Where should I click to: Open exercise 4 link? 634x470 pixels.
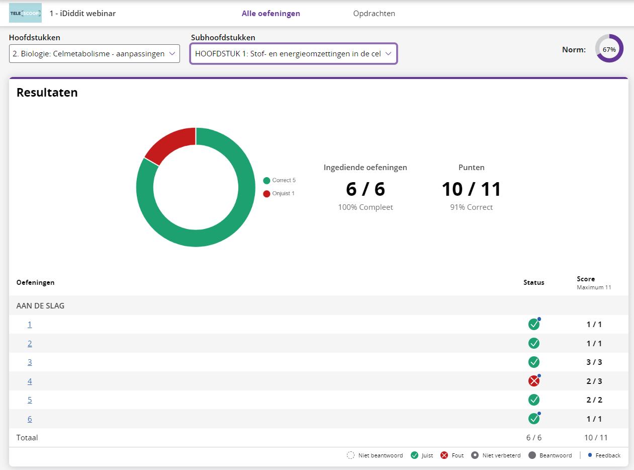[x=30, y=381]
